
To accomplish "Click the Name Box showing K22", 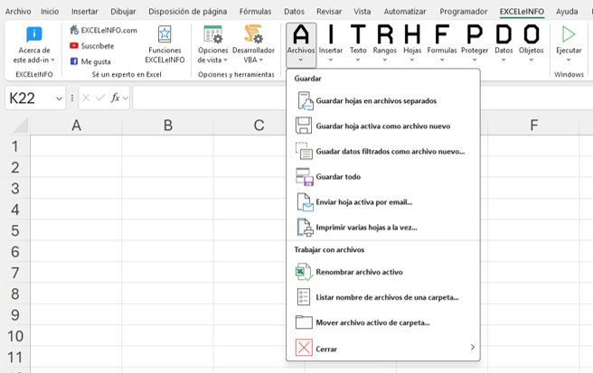I will coord(30,98).
